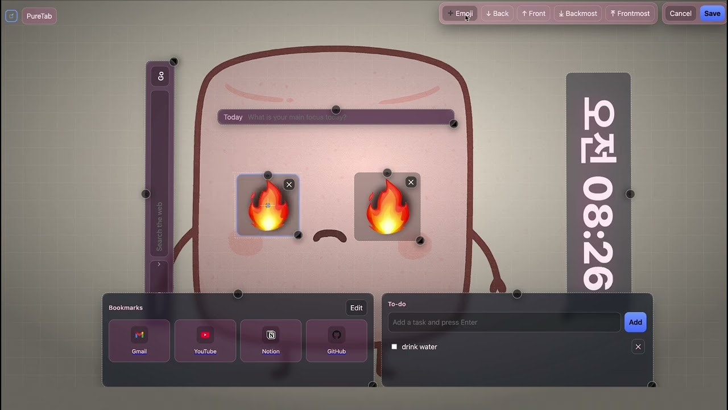Click the To-do panel's bottom-right resize handle
This screenshot has width=728, height=410.
pos(652,386)
